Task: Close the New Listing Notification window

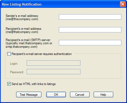Action: [123, 4]
